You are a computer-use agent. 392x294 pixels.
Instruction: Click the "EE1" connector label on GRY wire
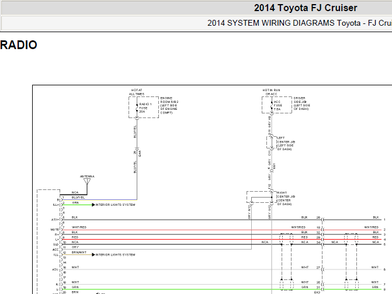(x=274, y=166)
